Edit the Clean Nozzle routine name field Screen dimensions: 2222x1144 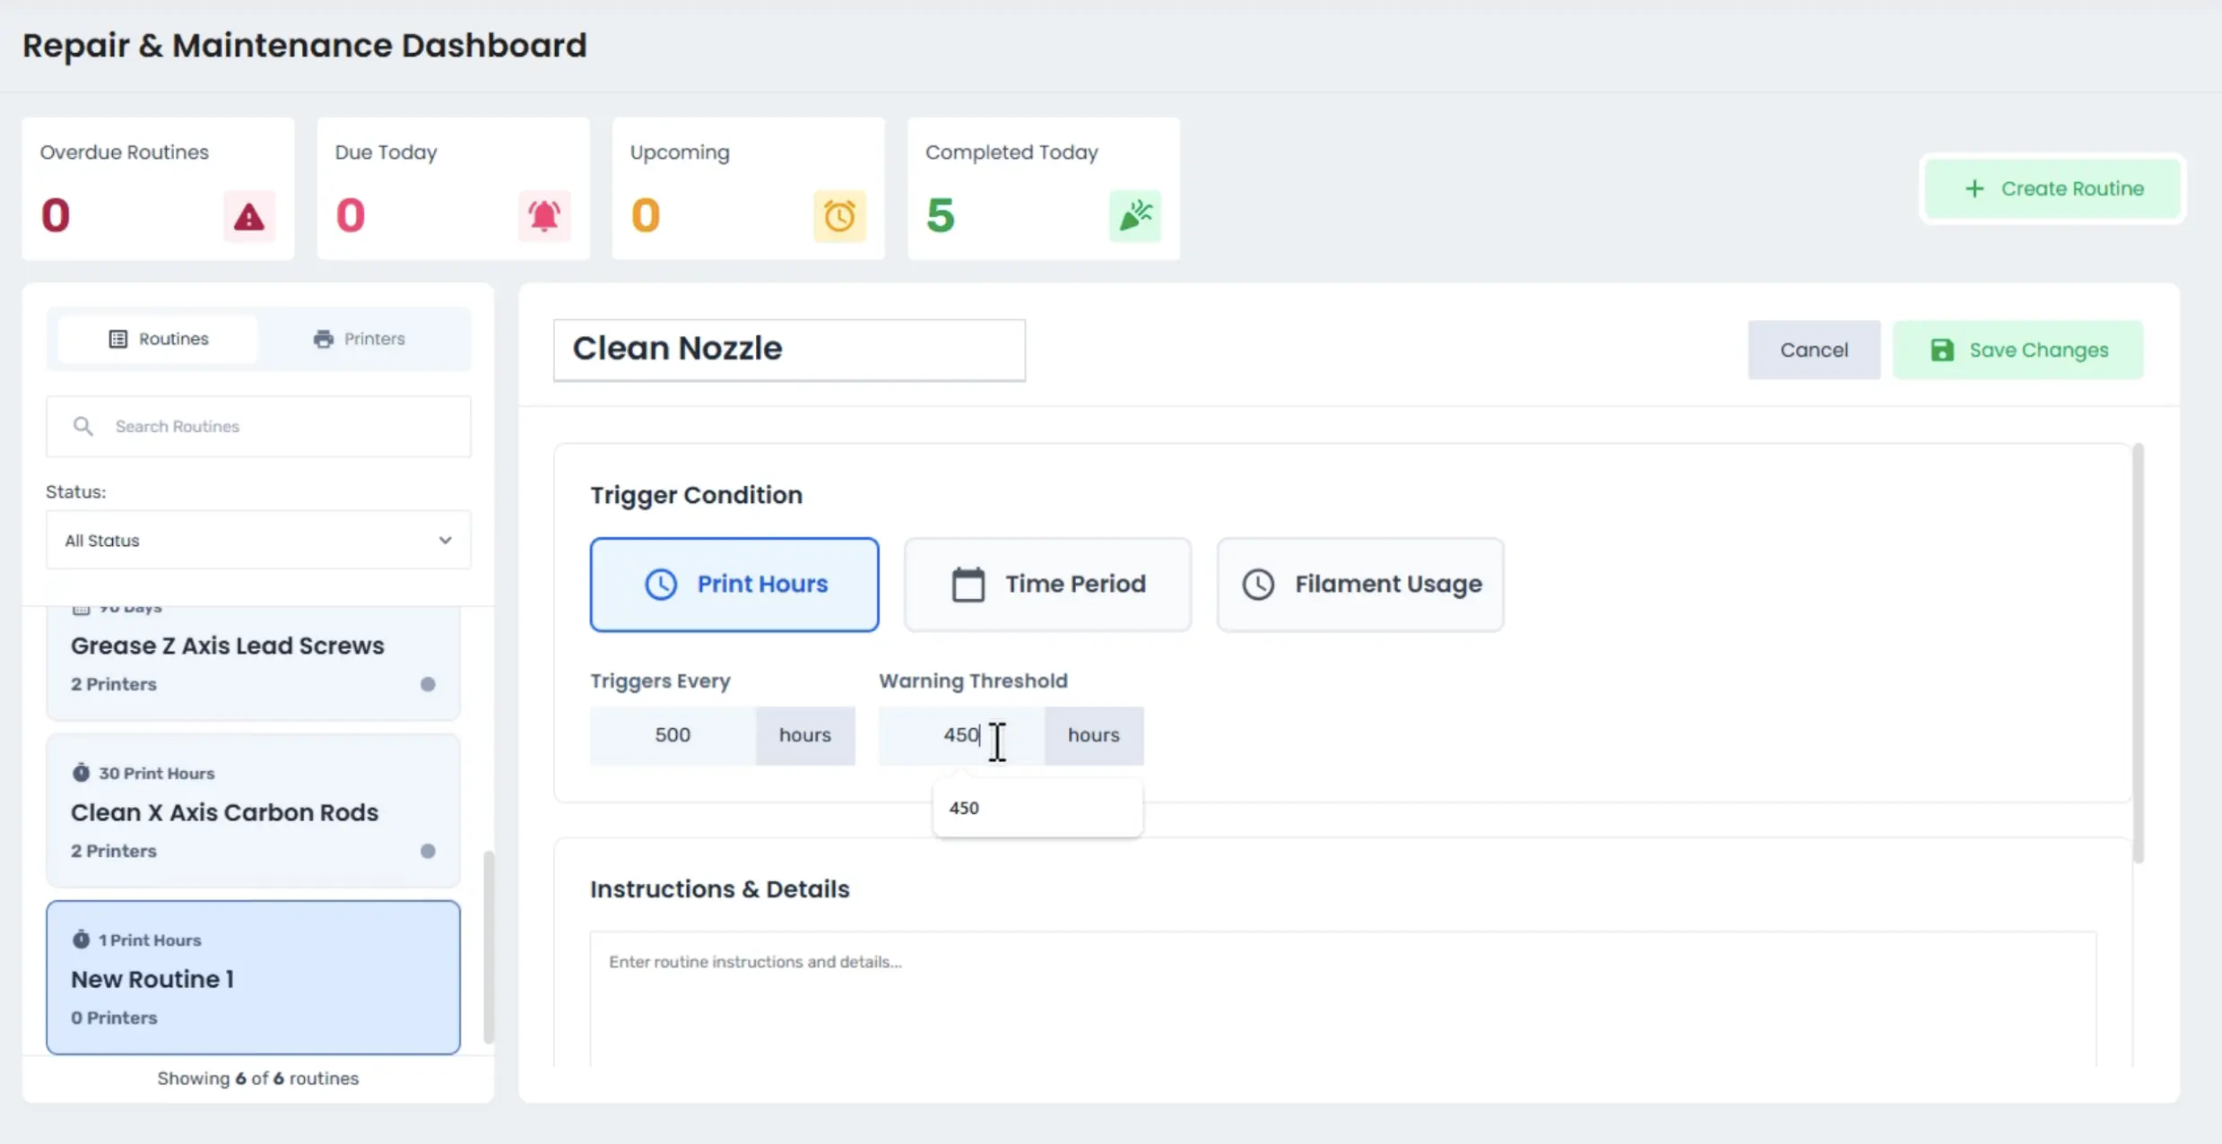pos(789,350)
